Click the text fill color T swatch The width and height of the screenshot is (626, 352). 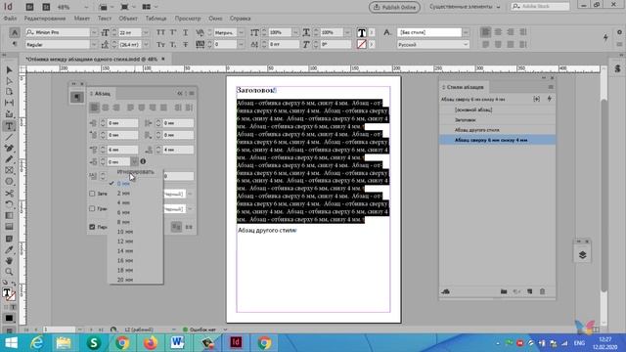(x=362, y=32)
